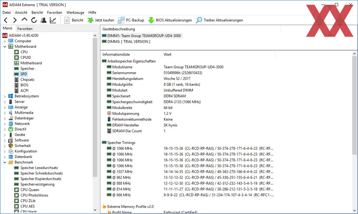Switch to the Menü tab
358x214 pixels.
(x=8, y=28)
